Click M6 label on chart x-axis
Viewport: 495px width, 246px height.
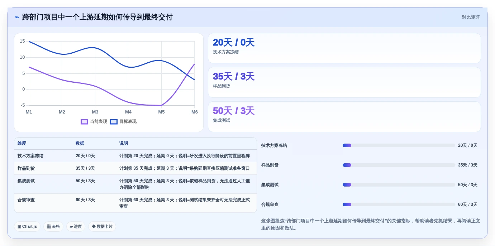click(195, 112)
